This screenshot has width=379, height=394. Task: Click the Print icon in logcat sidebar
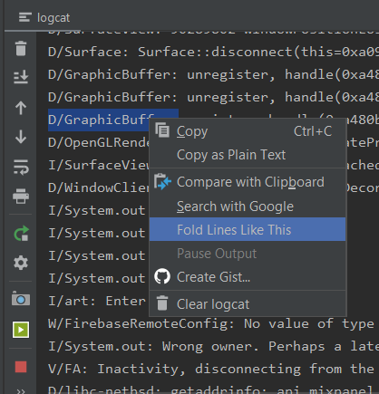[x=21, y=196]
